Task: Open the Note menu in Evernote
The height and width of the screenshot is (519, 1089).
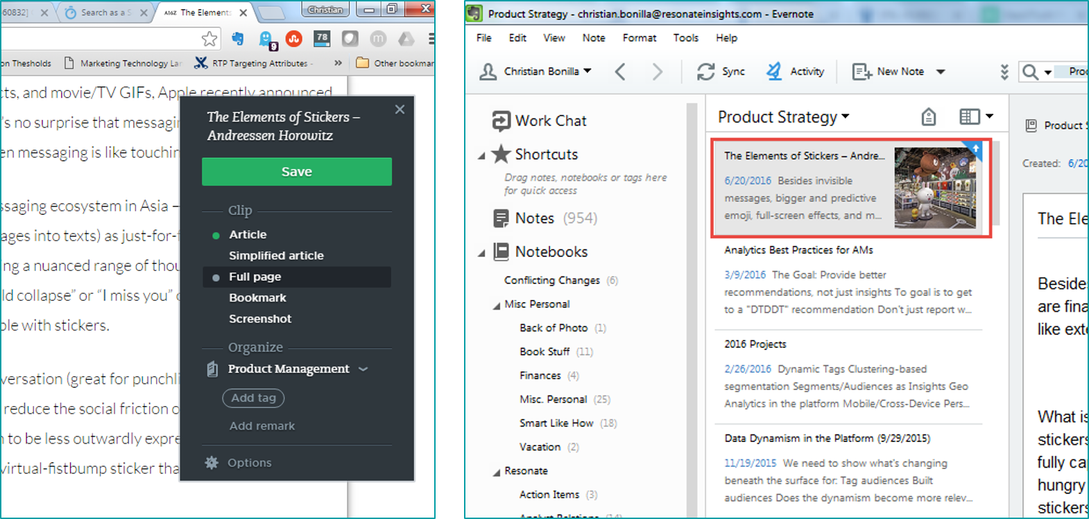Action: click(594, 38)
